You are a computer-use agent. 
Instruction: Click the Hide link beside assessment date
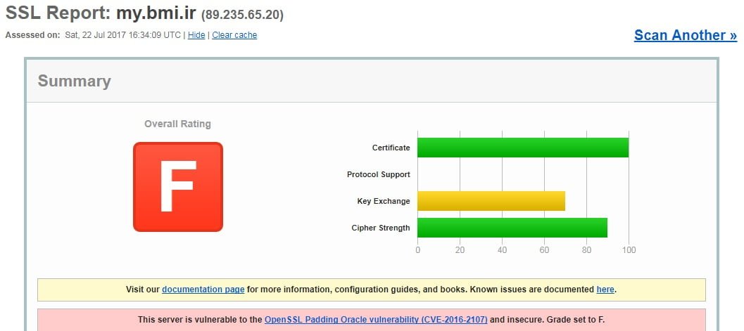pyautogui.click(x=196, y=35)
